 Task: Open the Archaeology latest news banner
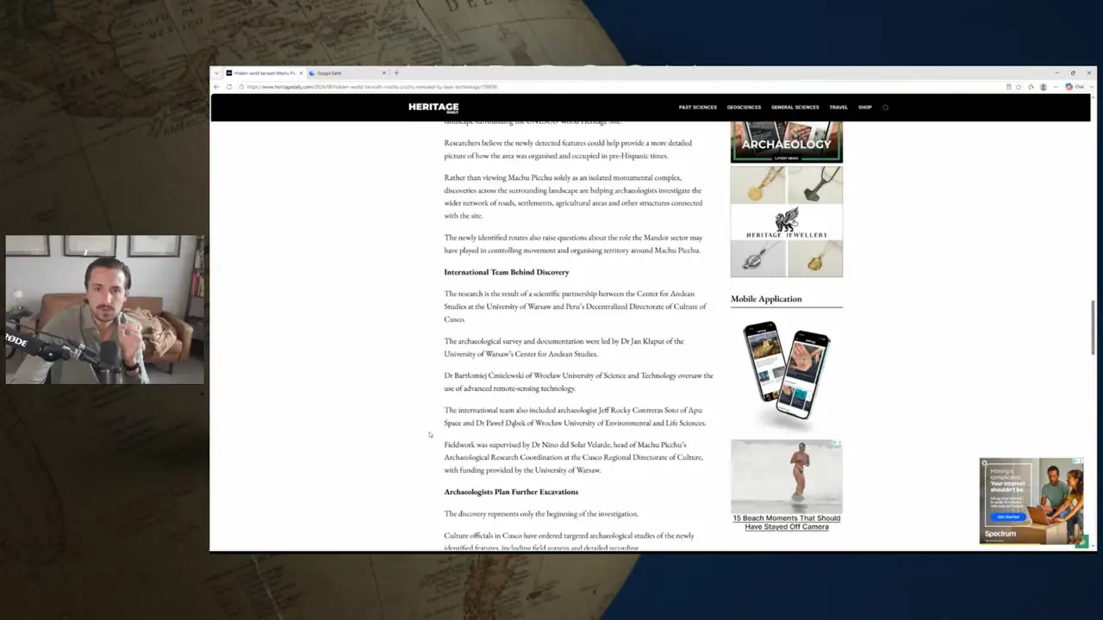(787, 142)
